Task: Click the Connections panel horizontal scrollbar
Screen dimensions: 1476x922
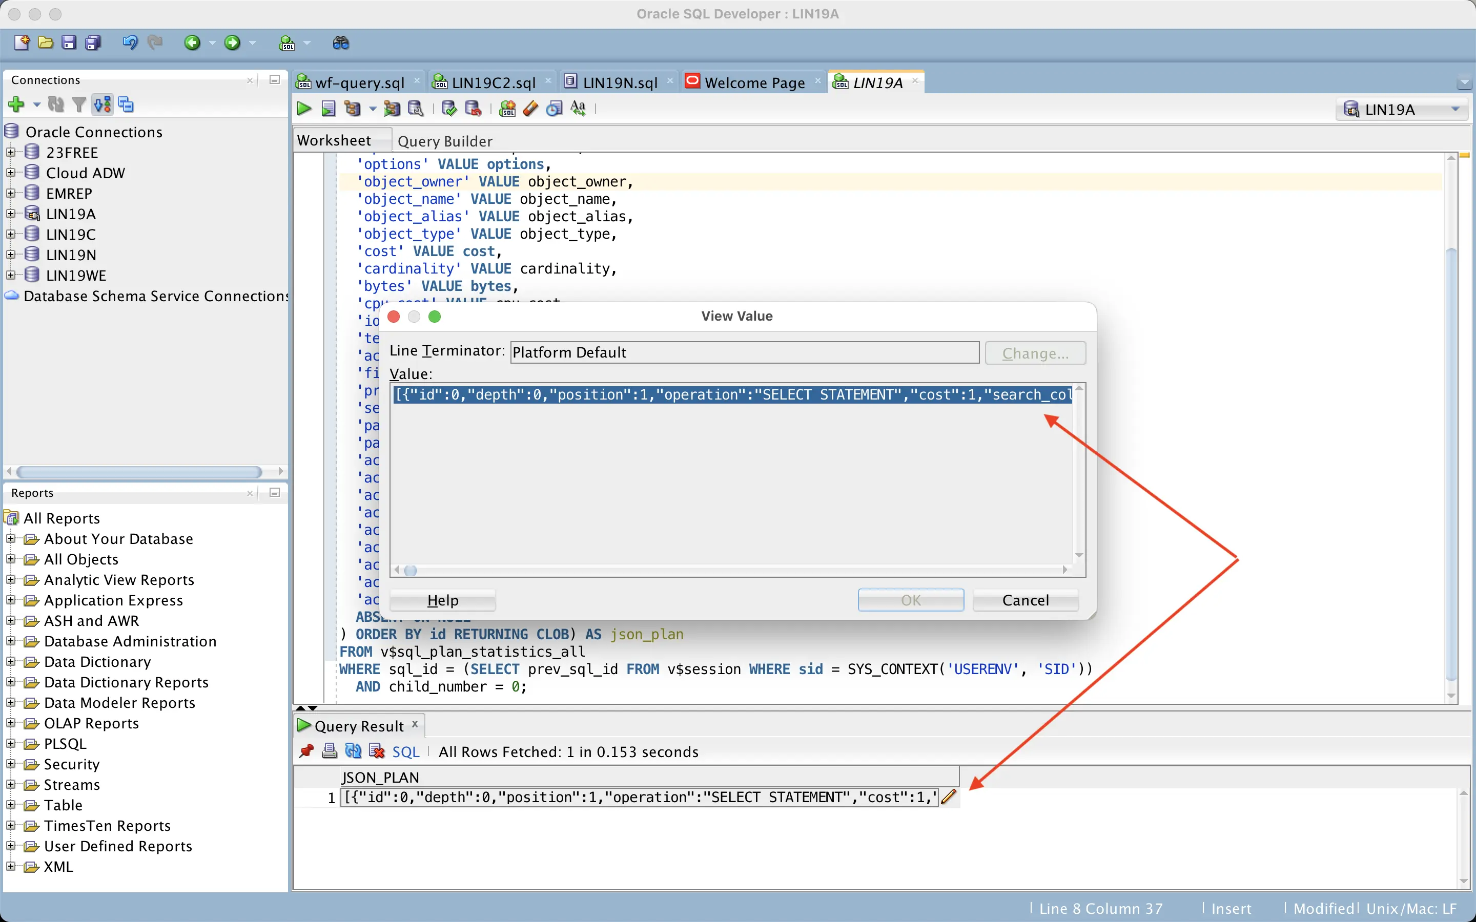Action: (x=139, y=472)
